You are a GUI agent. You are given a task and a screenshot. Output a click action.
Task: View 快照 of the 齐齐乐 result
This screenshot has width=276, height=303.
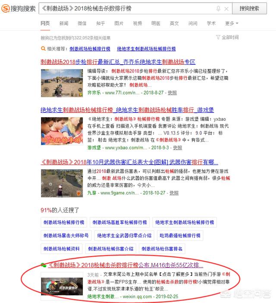click(172, 93)
